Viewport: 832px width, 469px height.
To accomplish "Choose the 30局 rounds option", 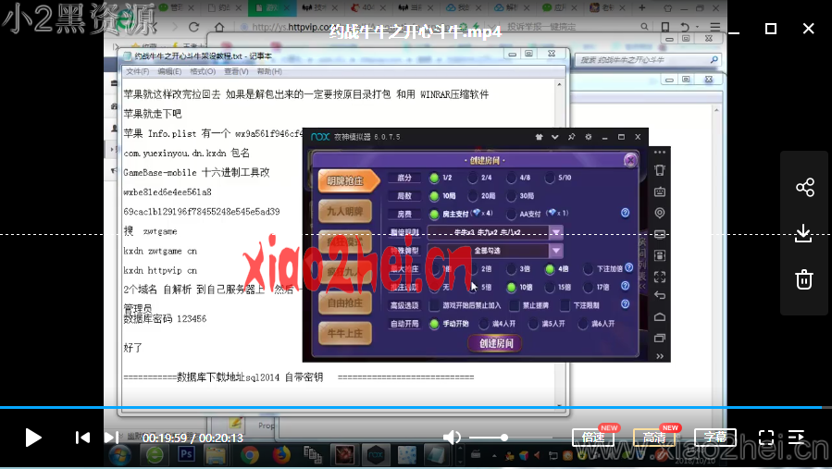I will tap(511, 196).
